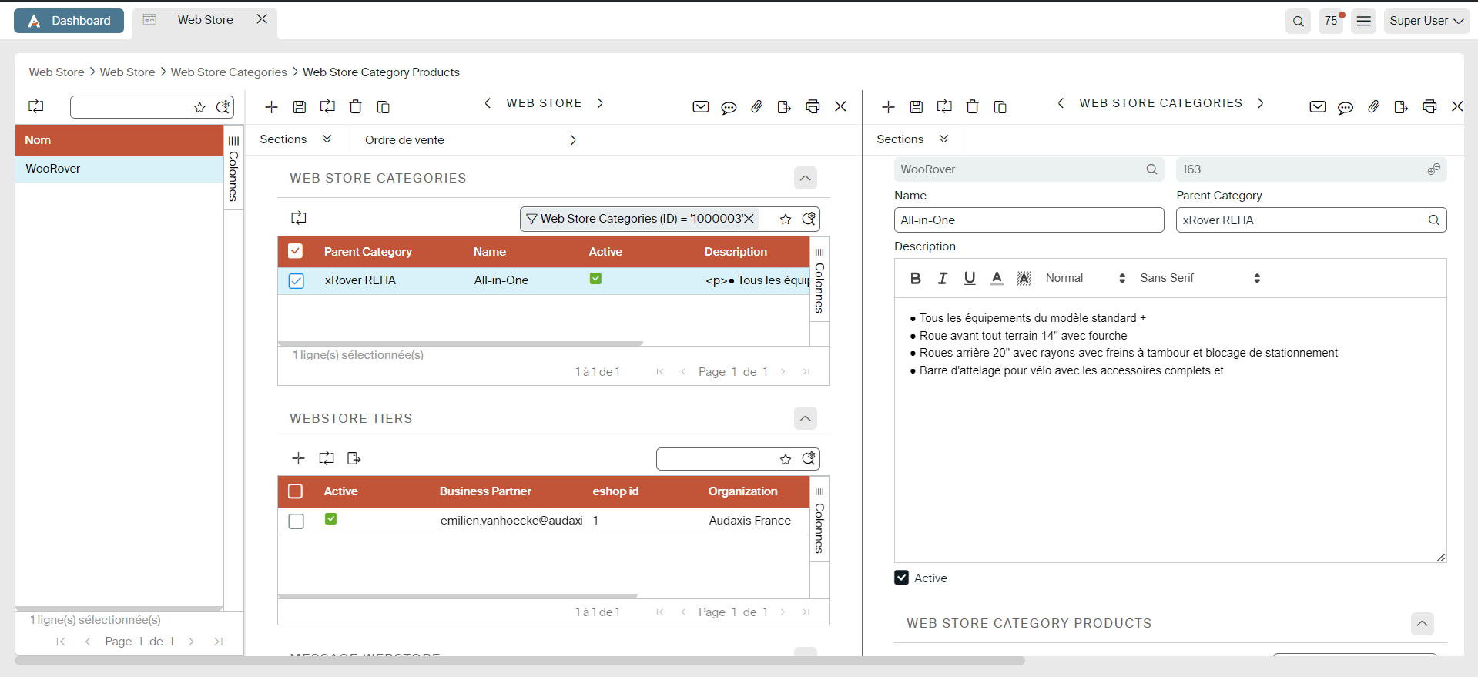Screen dimensions: 1478x677
Task: Uncheck xRover REHA row selection checkbox
Action: (297, 281)
